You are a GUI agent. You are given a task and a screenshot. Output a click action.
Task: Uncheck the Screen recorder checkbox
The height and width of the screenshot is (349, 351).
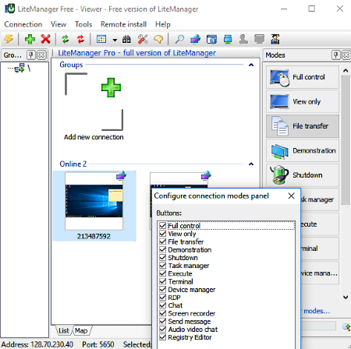[163, 313]
